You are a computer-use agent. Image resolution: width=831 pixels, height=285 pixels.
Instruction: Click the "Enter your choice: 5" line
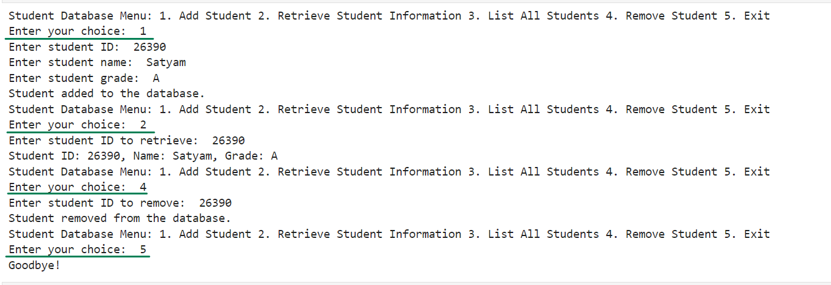click(x=77, y=250)
